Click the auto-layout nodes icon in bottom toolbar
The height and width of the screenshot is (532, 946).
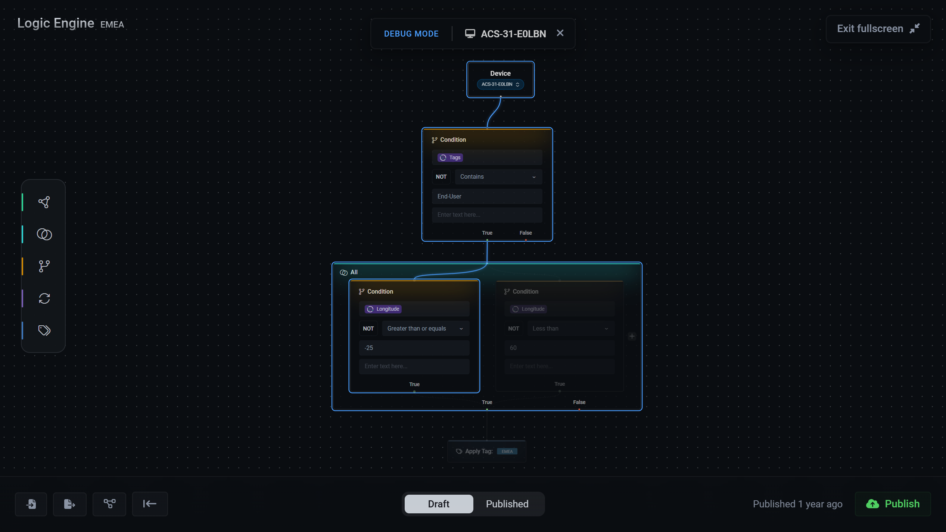point(109,504)
